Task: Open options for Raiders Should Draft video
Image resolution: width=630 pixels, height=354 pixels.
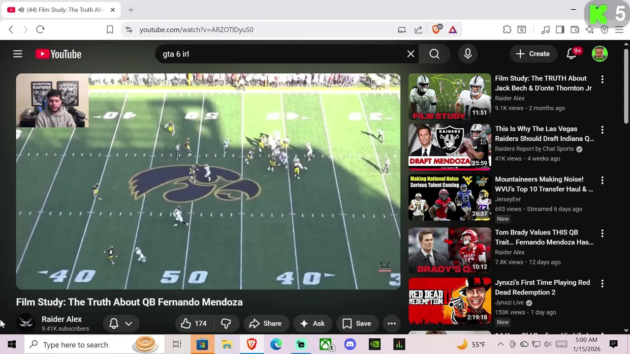Action: point(602,130)
